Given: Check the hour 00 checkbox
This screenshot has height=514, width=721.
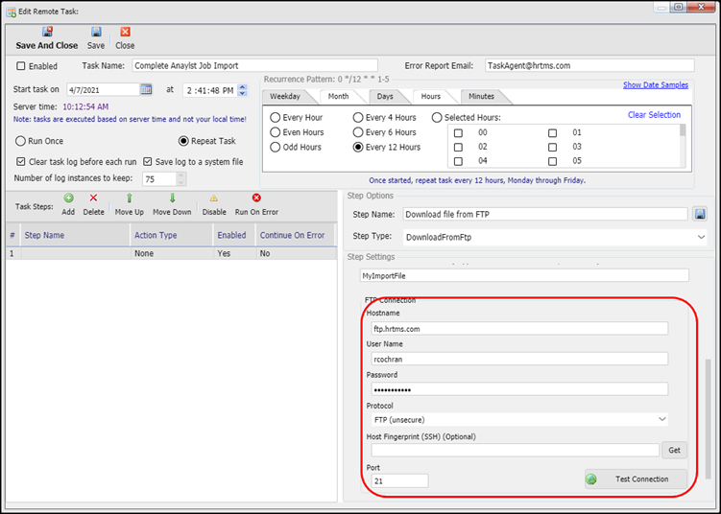Looking at the screenshot, I should pos(458,133).
